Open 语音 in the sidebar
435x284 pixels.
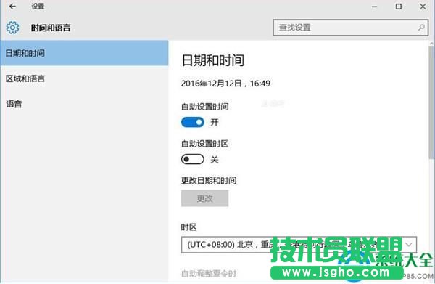tap(84, 104)
